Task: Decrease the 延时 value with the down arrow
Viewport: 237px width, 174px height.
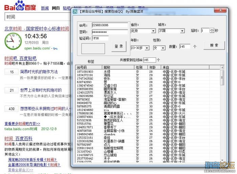Action: pos(212,32)
